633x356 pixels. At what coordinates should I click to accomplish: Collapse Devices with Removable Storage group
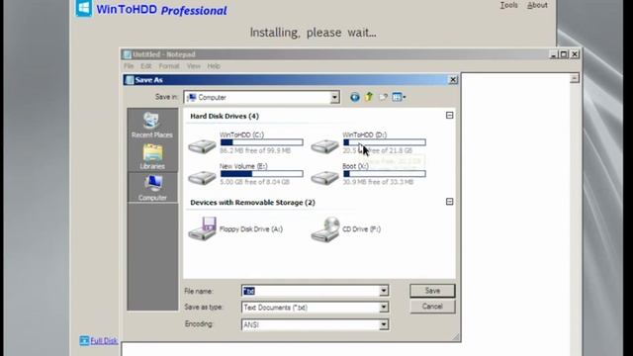[x=449, y=202]
